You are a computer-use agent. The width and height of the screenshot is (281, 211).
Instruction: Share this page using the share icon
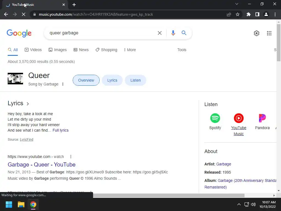coord(229,14)
